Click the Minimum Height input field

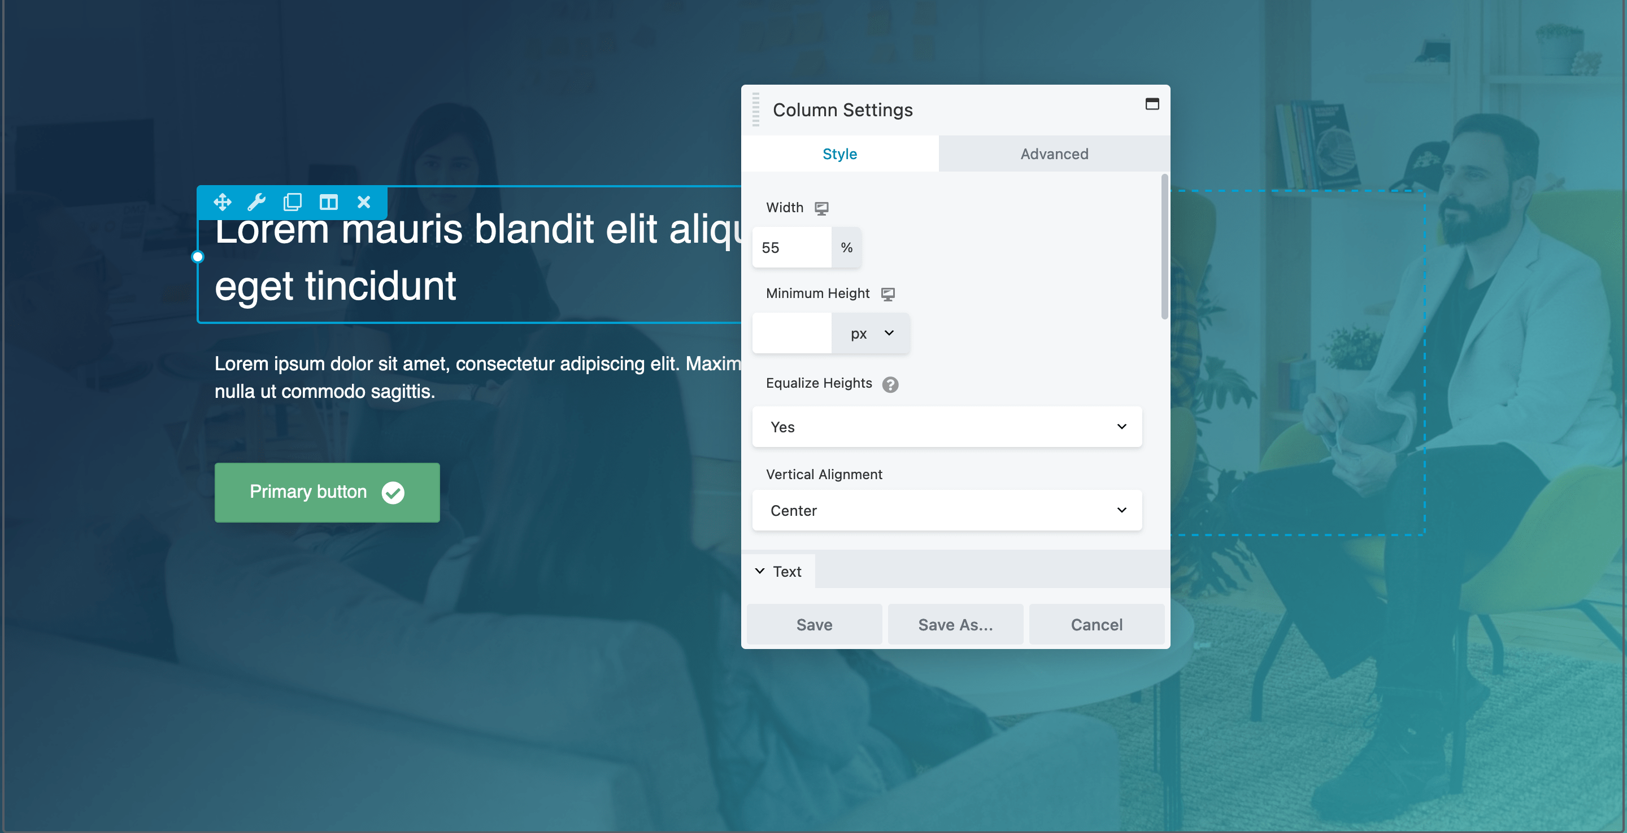792,332
